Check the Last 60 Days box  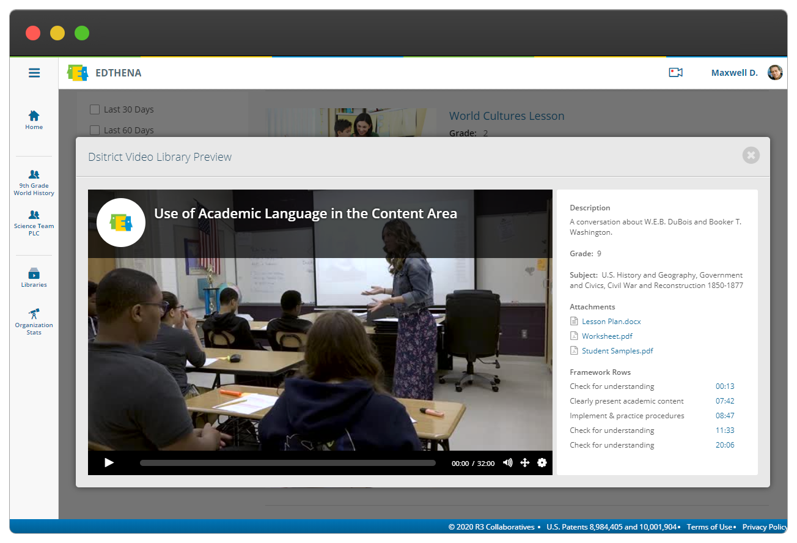point(95,130)
